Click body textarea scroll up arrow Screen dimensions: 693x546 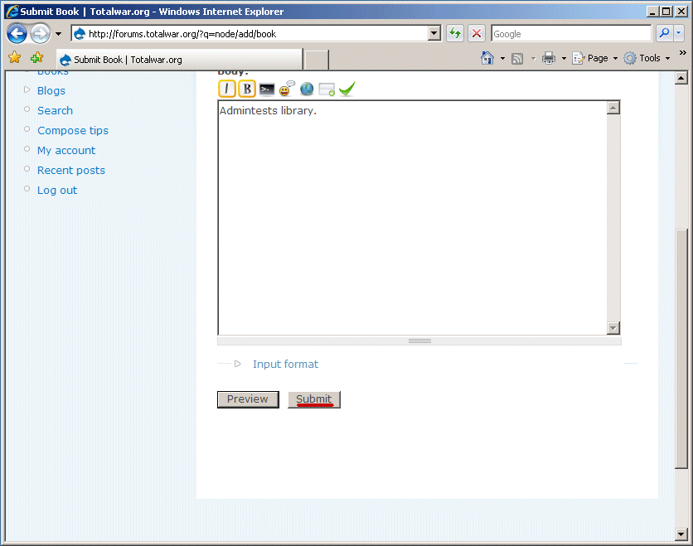pos(613,108)
